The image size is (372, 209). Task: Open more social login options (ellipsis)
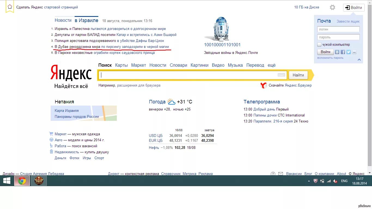(x=354, y=52)
